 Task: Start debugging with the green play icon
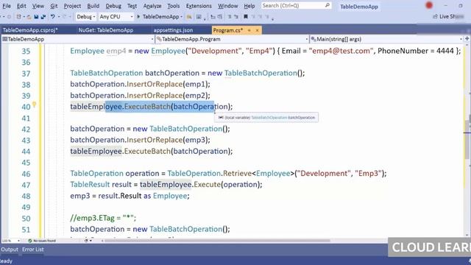point(139,17)
